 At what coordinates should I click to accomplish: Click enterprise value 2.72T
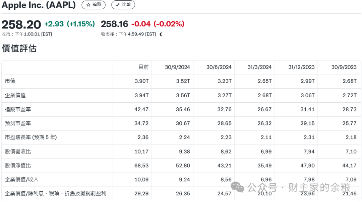[x=350, y=95]
